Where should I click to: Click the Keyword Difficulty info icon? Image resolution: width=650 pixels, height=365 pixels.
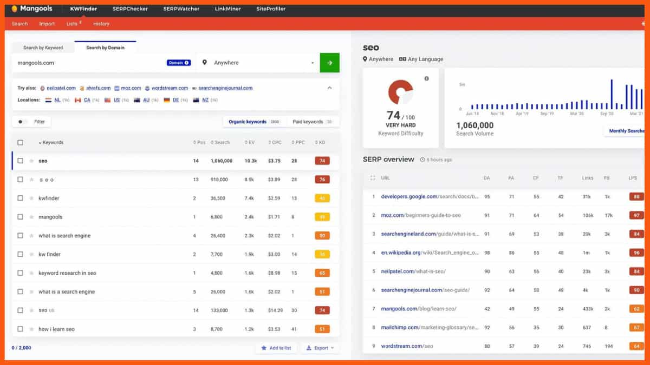(x=426, y=78)
